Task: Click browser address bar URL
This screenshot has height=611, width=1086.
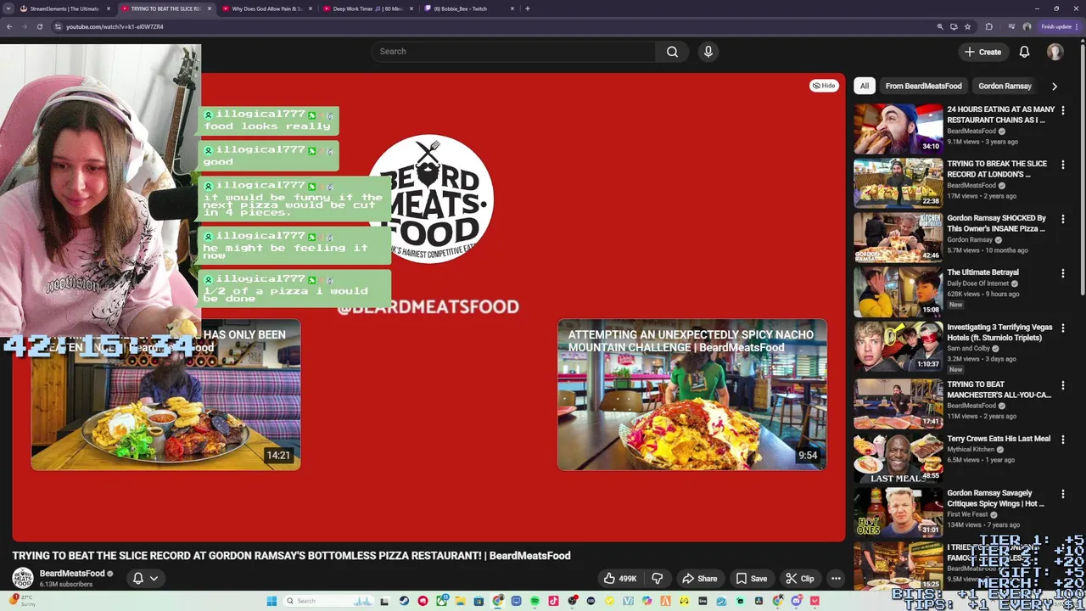Action: [x=115, y=26]
